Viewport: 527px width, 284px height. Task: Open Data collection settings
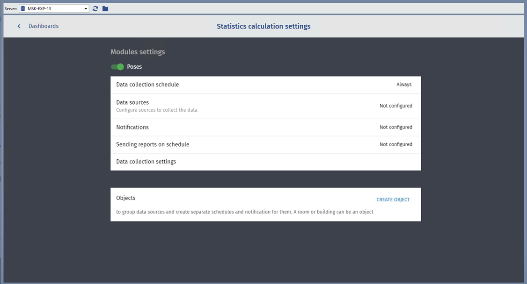146,162
